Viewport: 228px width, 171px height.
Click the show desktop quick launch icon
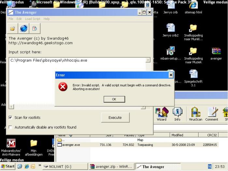pos(20,166)
